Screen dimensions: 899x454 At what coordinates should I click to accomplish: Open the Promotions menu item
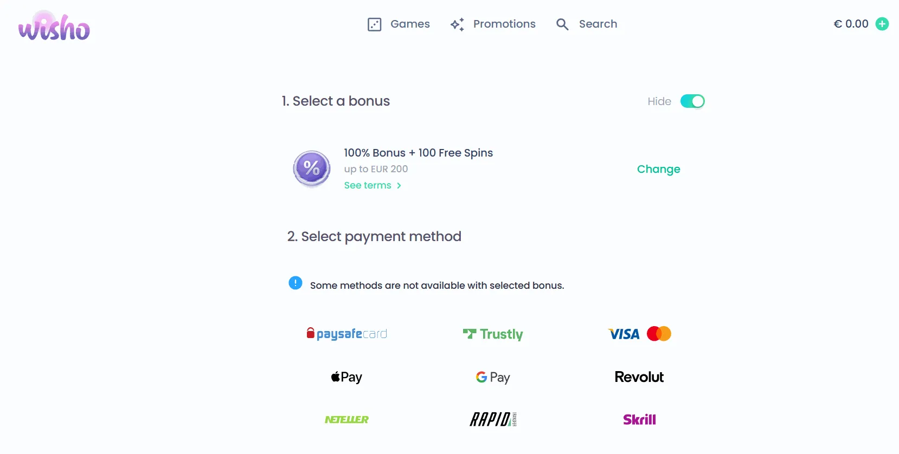pos(504,24)
